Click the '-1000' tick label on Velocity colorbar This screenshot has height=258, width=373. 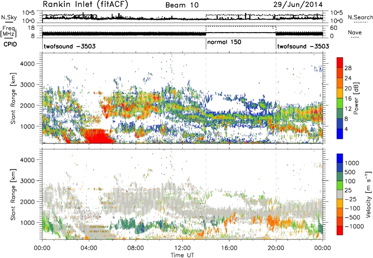pyautogui.click(x=354, y=226)
